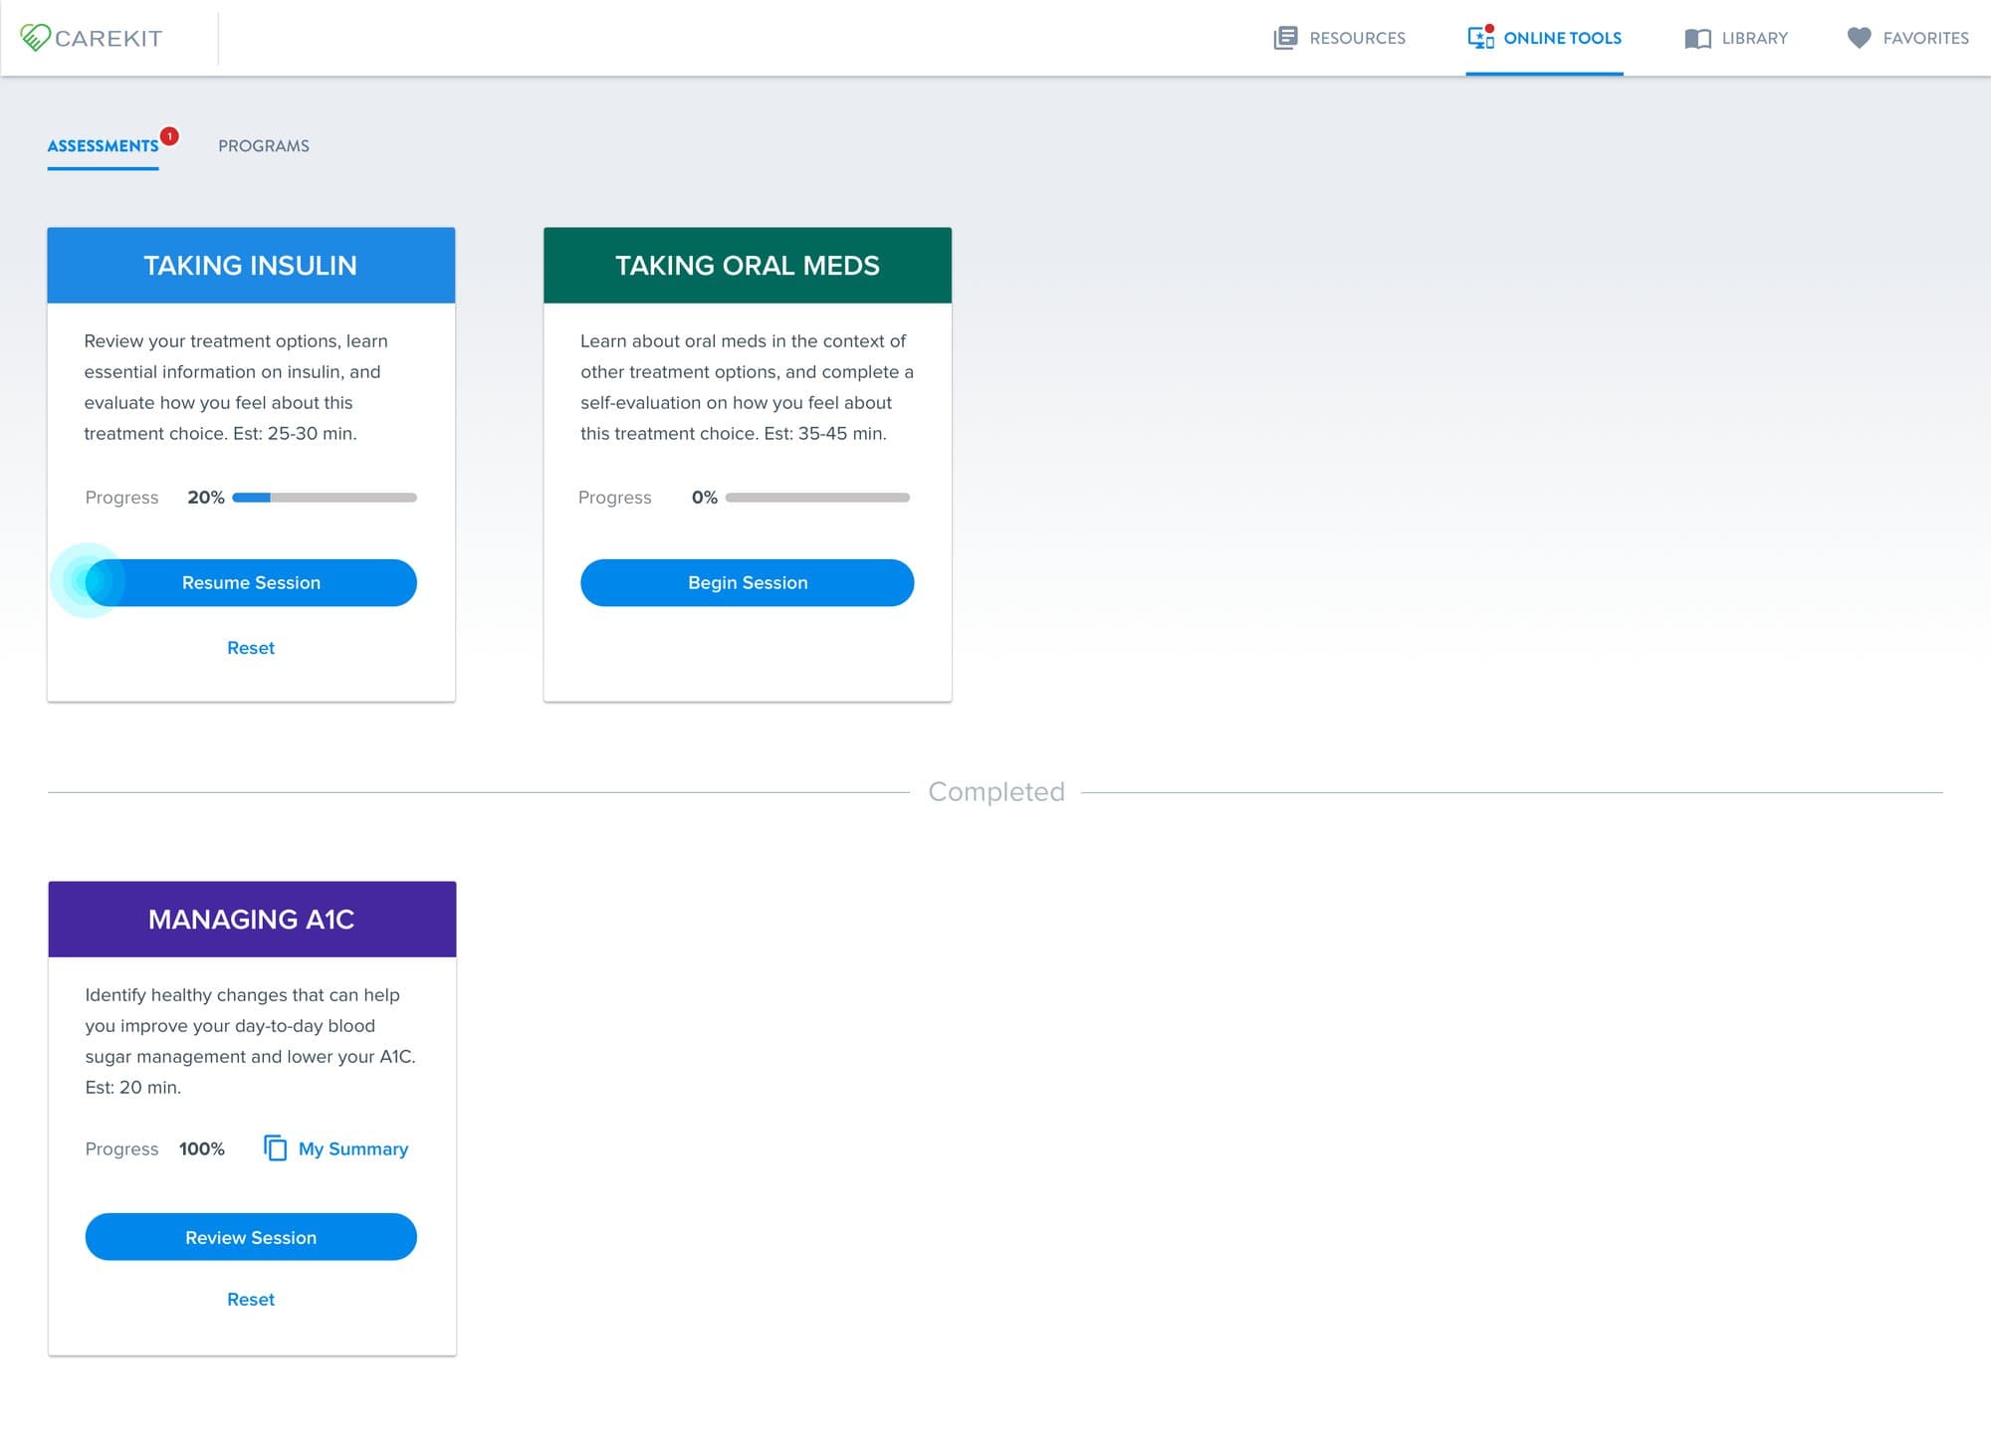The height and width of the screenshot is (1450, 1991).
Task: Click the Taking Oral Meds card header
Action: point(748,266)
